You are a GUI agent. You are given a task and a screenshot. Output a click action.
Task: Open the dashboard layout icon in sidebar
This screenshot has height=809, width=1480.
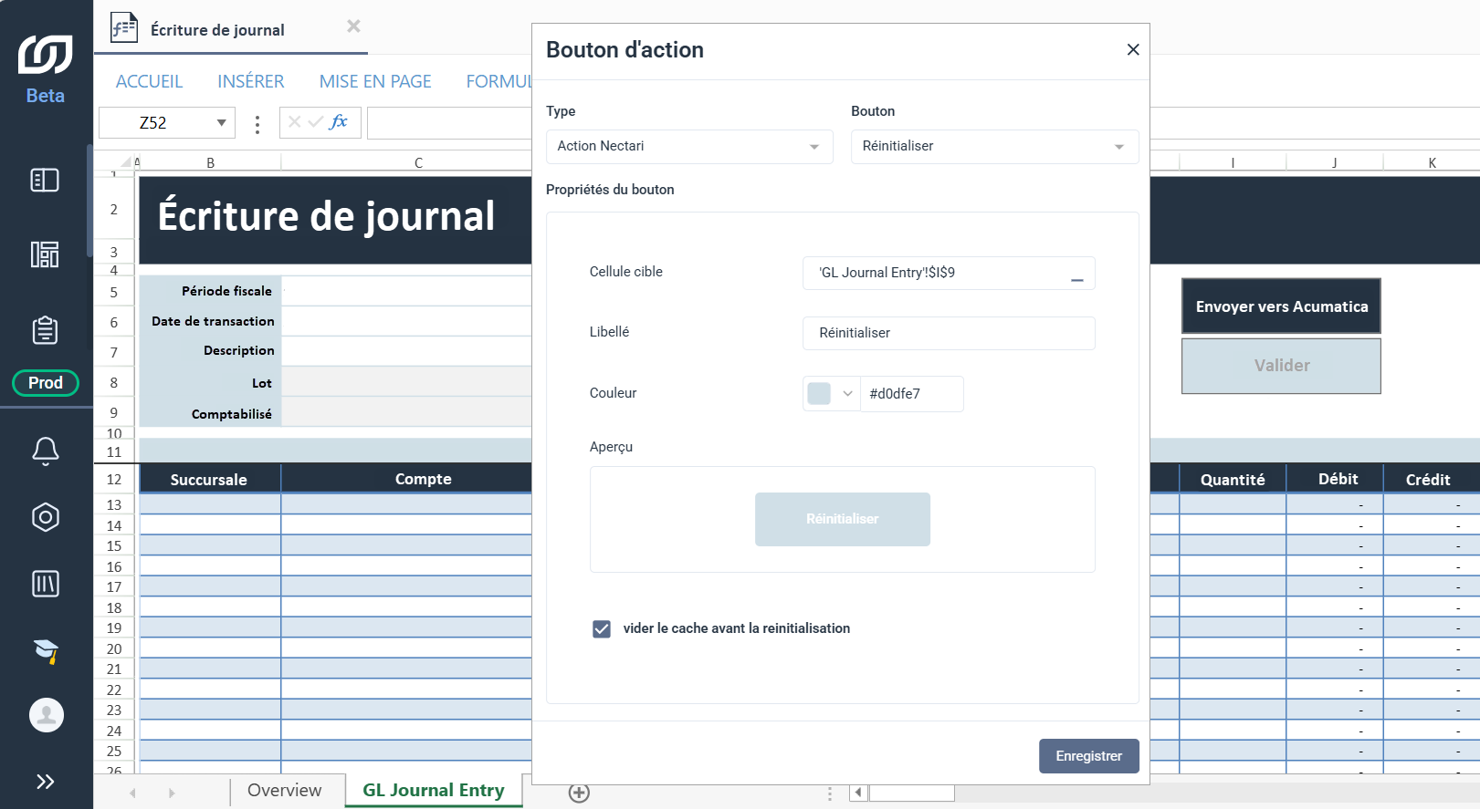(x=45, y=254)
